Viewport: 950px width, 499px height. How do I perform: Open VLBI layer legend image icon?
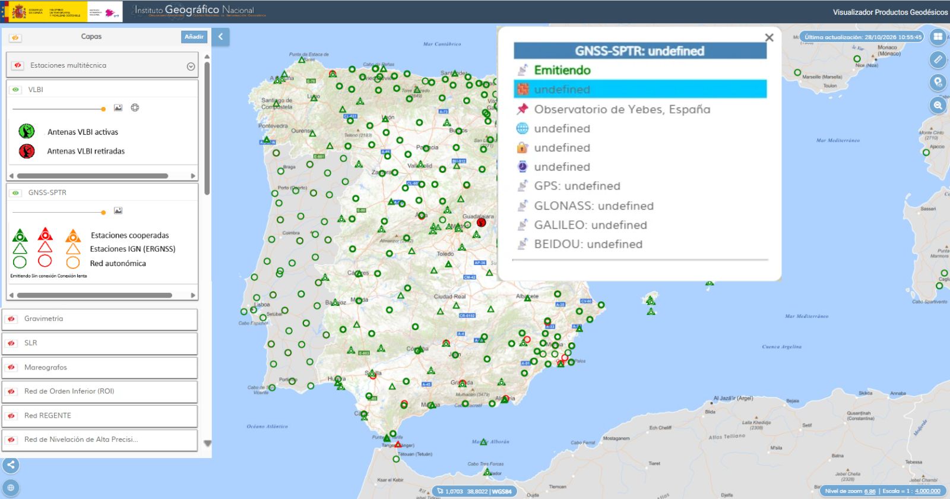pos(118,108)
